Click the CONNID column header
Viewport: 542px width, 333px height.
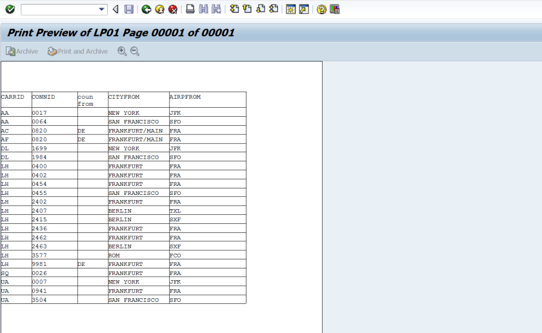(x=43, y=97)
